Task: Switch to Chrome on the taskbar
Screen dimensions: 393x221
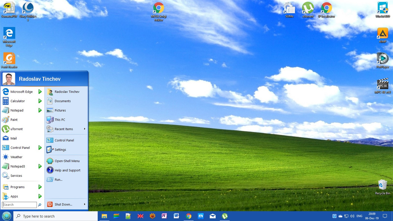Action: click(189, 216)
